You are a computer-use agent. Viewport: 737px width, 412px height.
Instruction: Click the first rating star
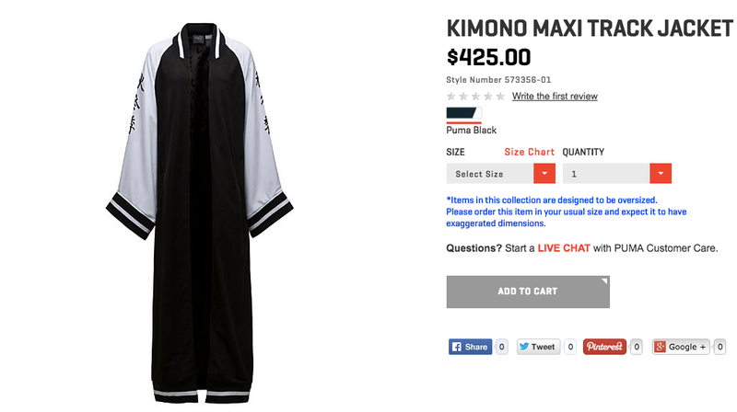451,97
